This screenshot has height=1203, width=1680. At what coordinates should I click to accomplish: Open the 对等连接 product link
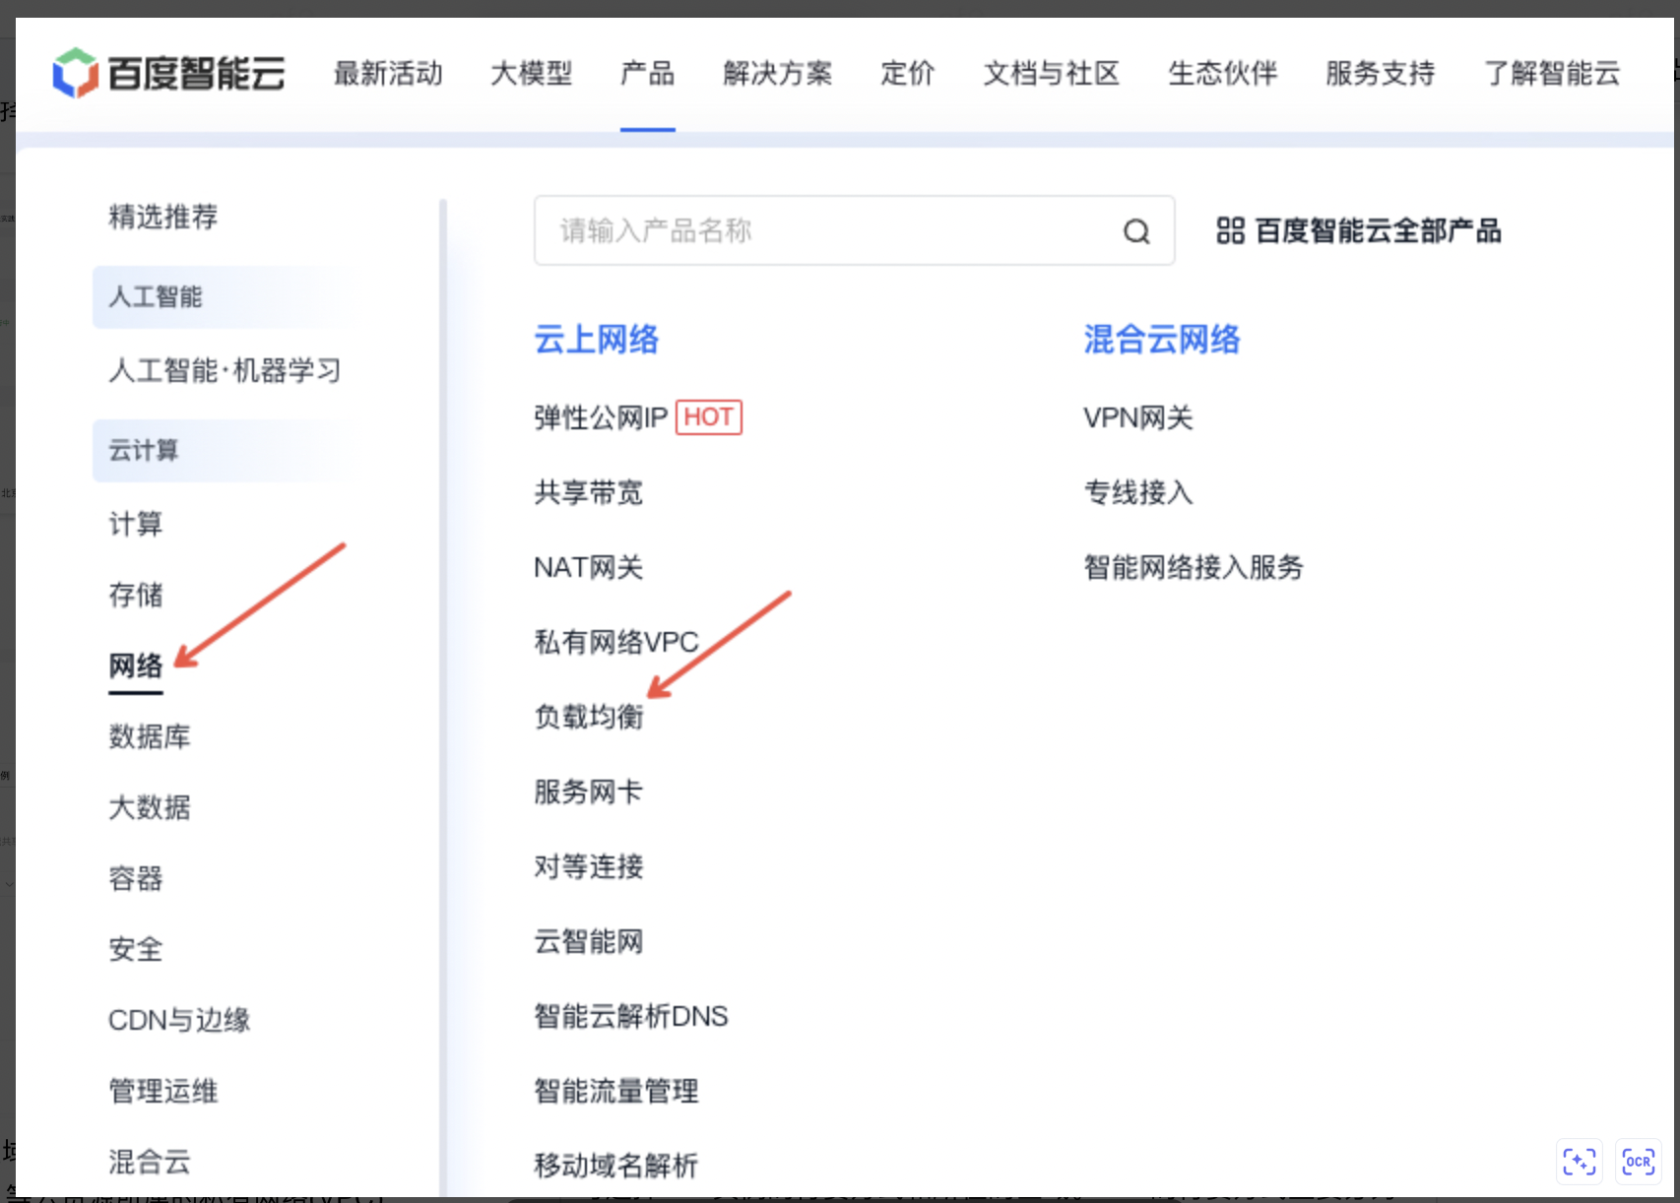(x=589, y=866)
